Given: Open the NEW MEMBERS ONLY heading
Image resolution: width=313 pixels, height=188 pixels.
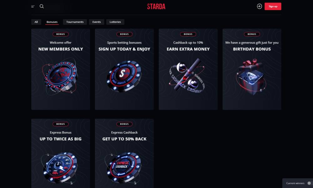Looking at the screenshot, I should (60, 49).
